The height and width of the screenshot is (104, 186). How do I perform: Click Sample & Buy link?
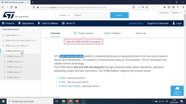point(136,23)
